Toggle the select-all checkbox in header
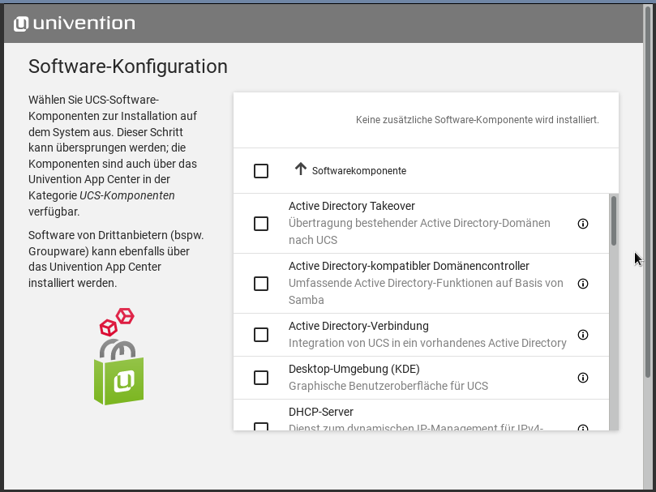Viewport: 656px width, 492px height. point(261,171)
